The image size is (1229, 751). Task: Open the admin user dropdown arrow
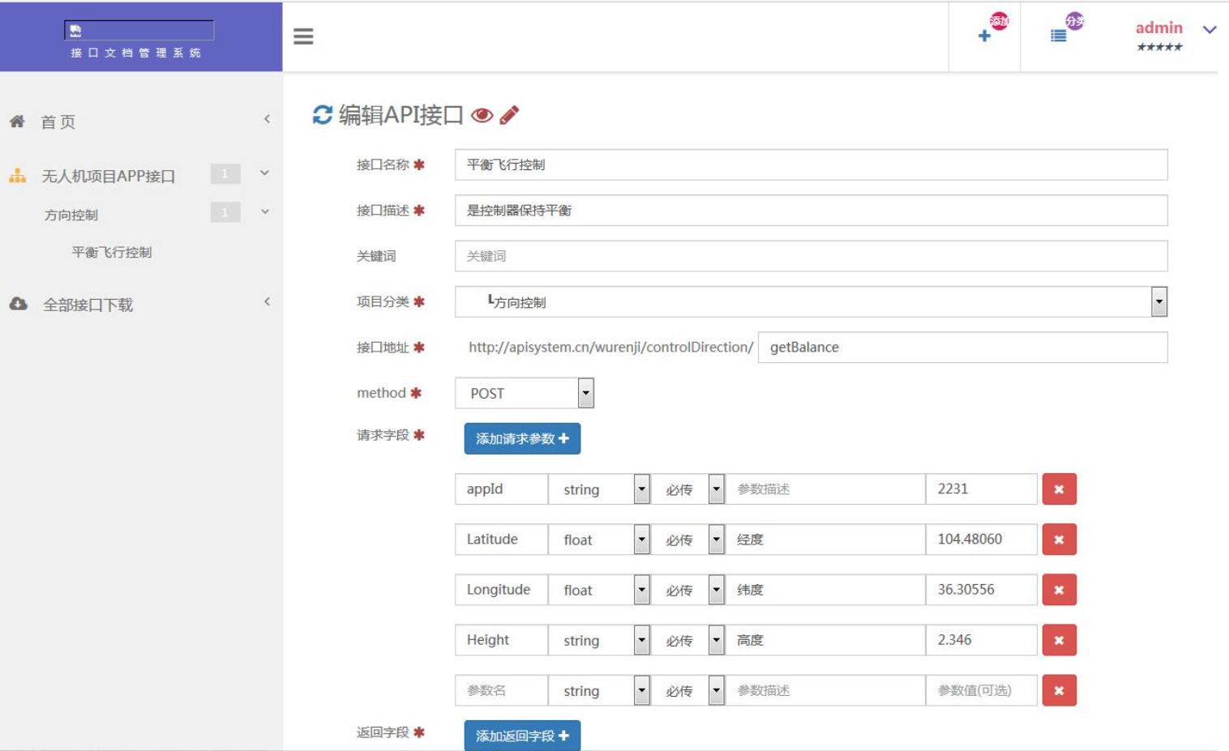pyautogui.click(x=1209, y=30)
